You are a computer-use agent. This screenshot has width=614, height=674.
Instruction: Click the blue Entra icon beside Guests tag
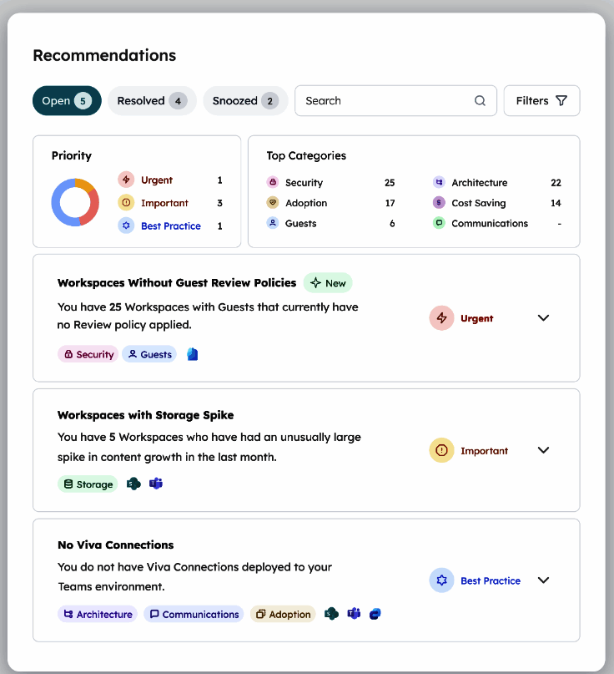click(x=193, y=354)
